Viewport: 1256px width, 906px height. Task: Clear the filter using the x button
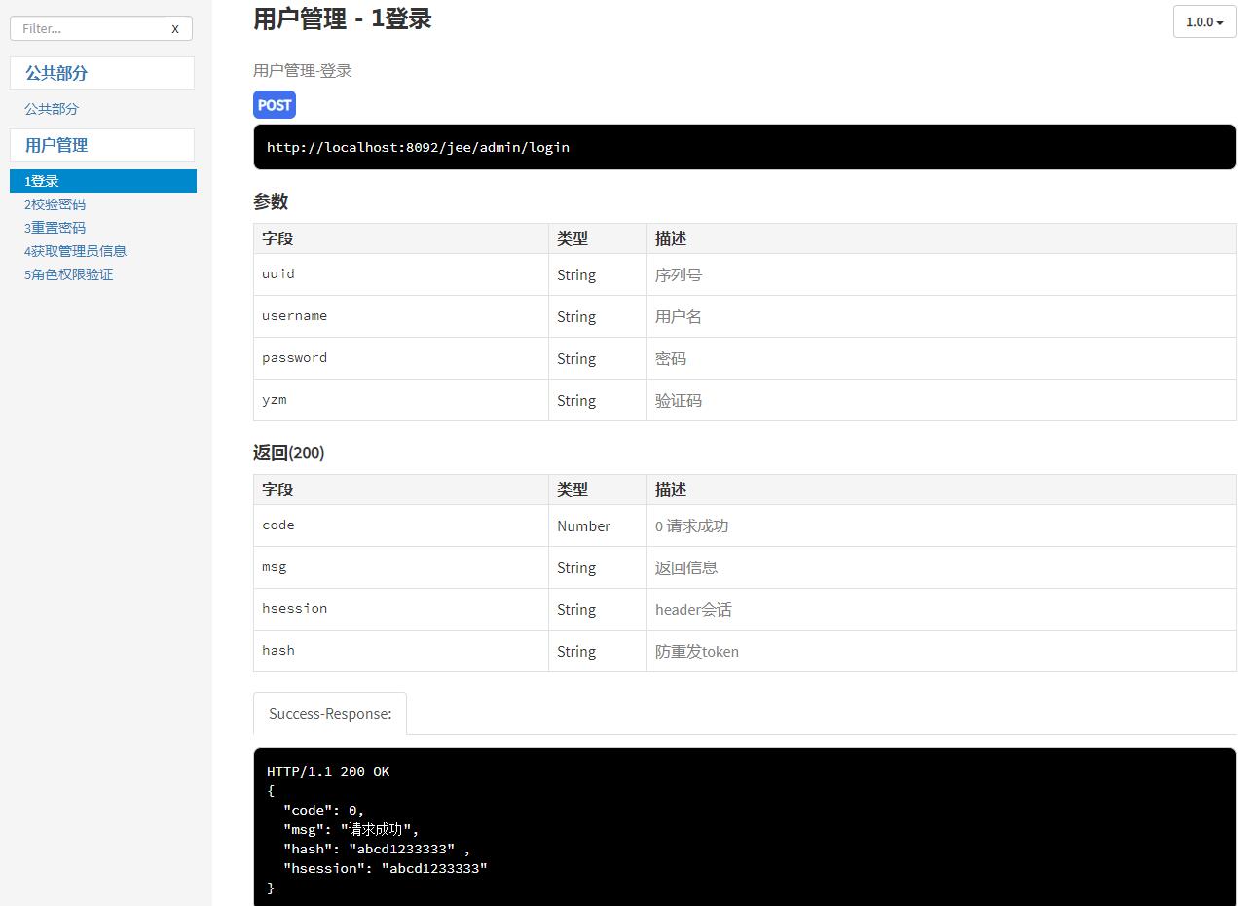(x=175, y=29)
